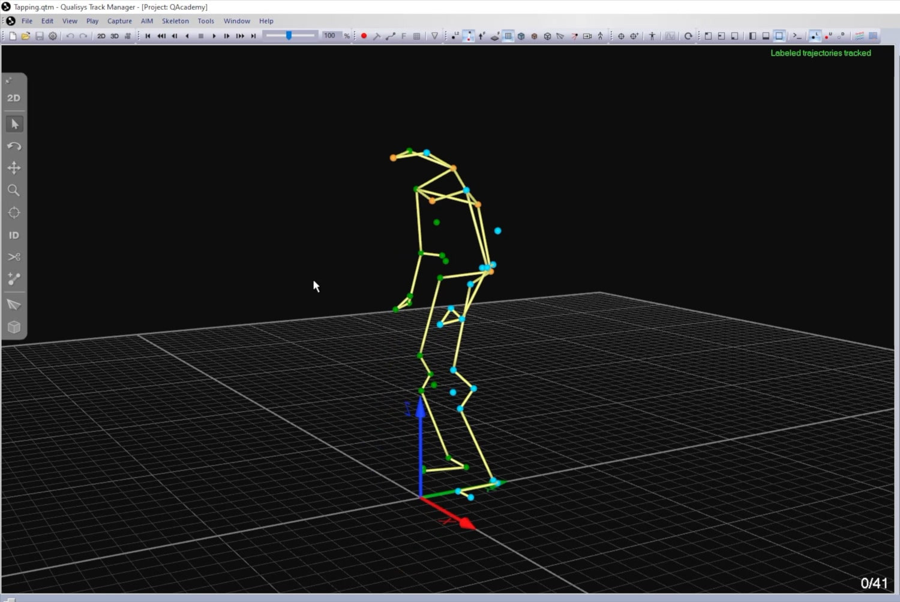Step back one frame
Image resolution: width=900 pixels, height=602 pixels.
(x=175, y=36)
